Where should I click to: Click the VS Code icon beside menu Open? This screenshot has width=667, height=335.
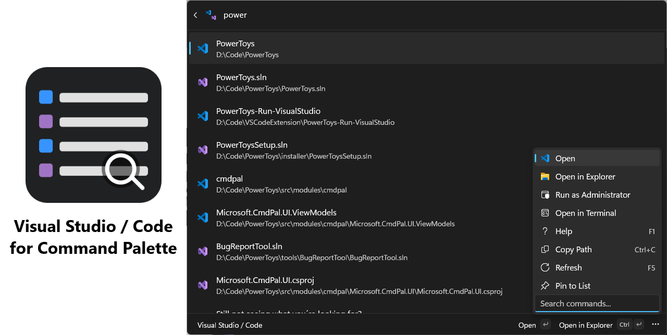tap(545, 158)
